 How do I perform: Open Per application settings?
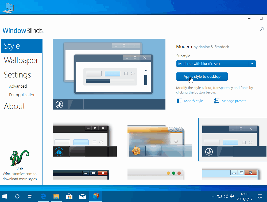(x=22, y=95)
